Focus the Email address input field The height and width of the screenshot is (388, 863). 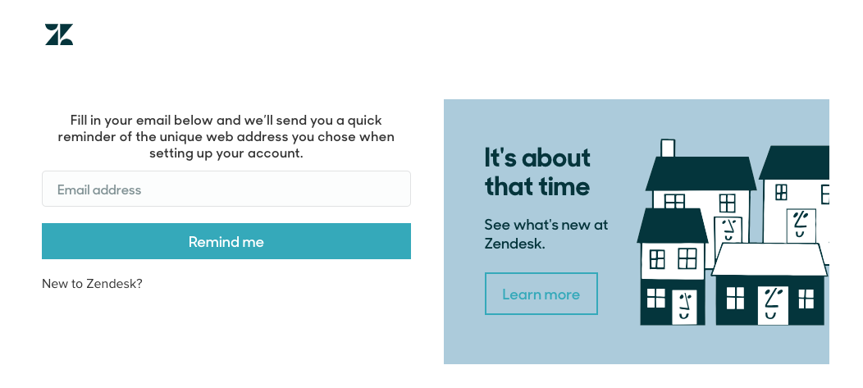(226, 189)
